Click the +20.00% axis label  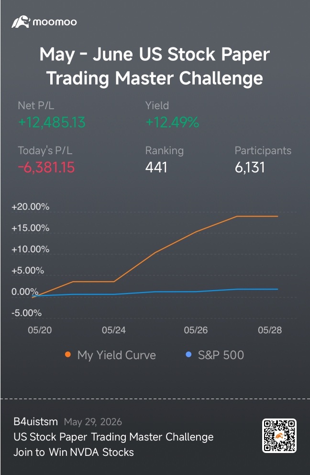[30, 207]
